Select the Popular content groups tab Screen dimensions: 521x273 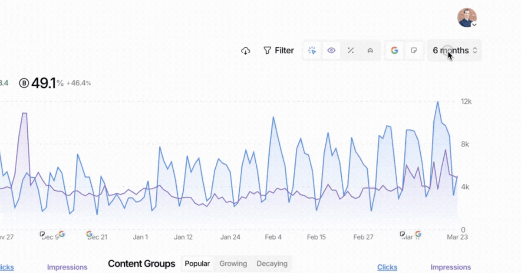tap(197, 263)
